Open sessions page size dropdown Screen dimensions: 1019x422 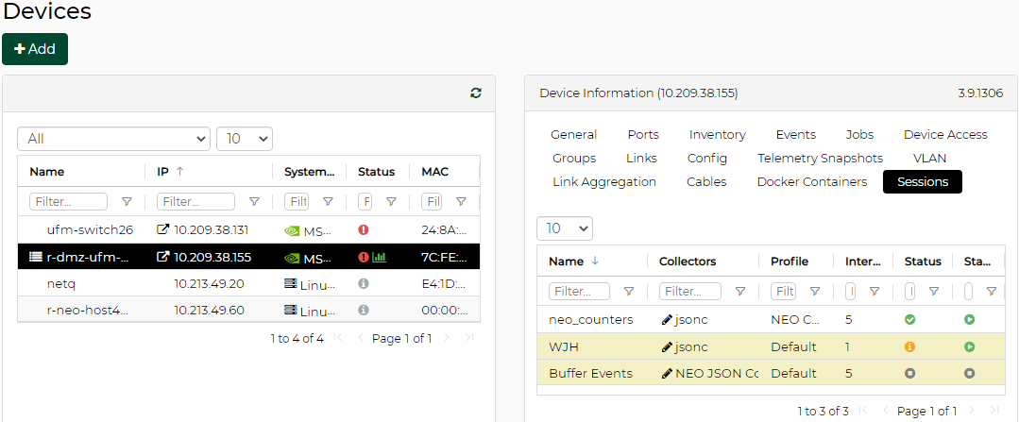point(564,228)
